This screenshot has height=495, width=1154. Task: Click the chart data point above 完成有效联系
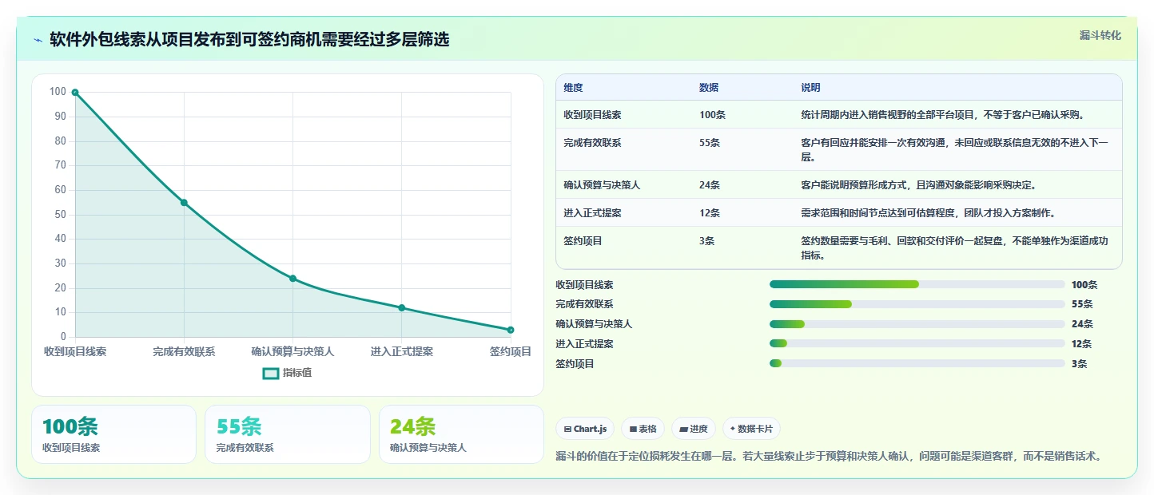[x=184, y=203]
